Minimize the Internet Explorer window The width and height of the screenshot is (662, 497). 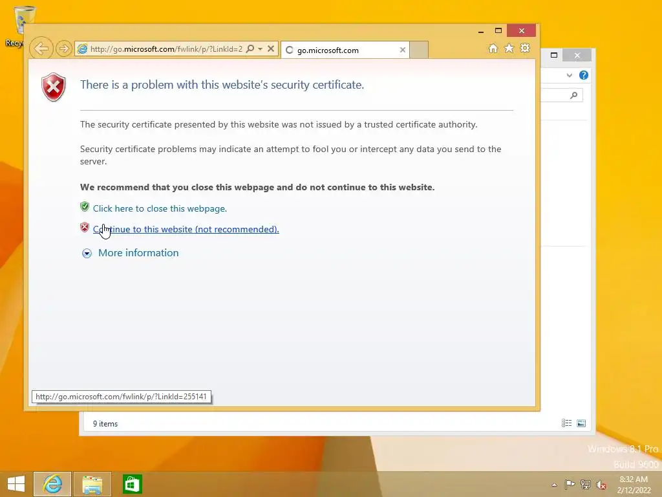coord(481,31)
